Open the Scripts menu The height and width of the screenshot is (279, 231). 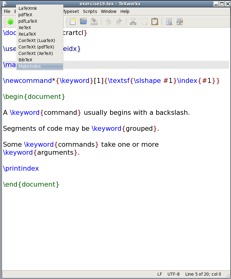click(x=90, y=11)
